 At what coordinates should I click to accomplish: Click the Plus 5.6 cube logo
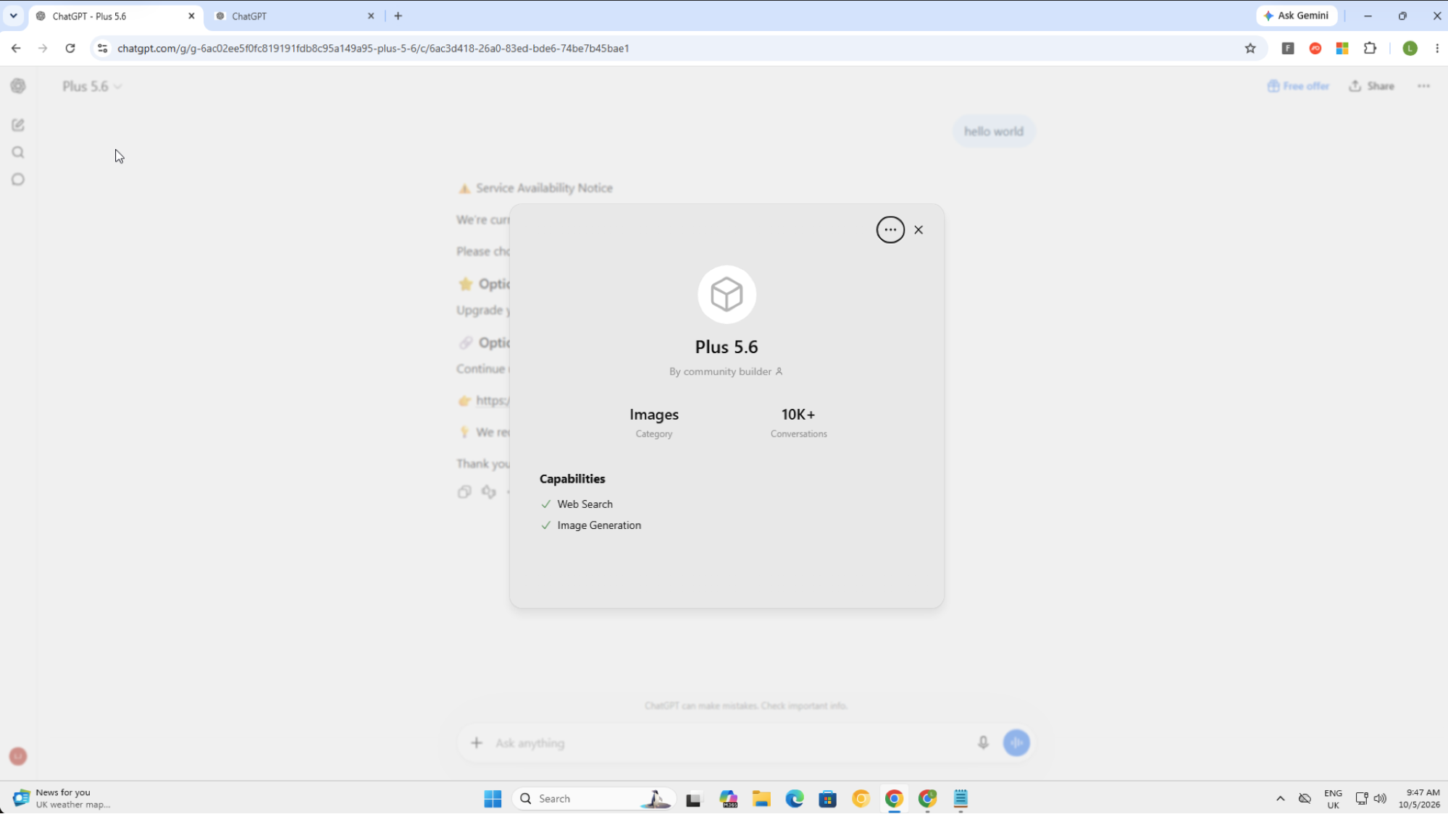727,294
